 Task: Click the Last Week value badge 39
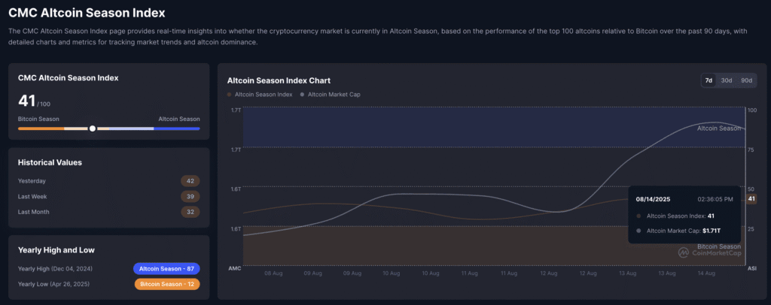[x=190, y=197]
